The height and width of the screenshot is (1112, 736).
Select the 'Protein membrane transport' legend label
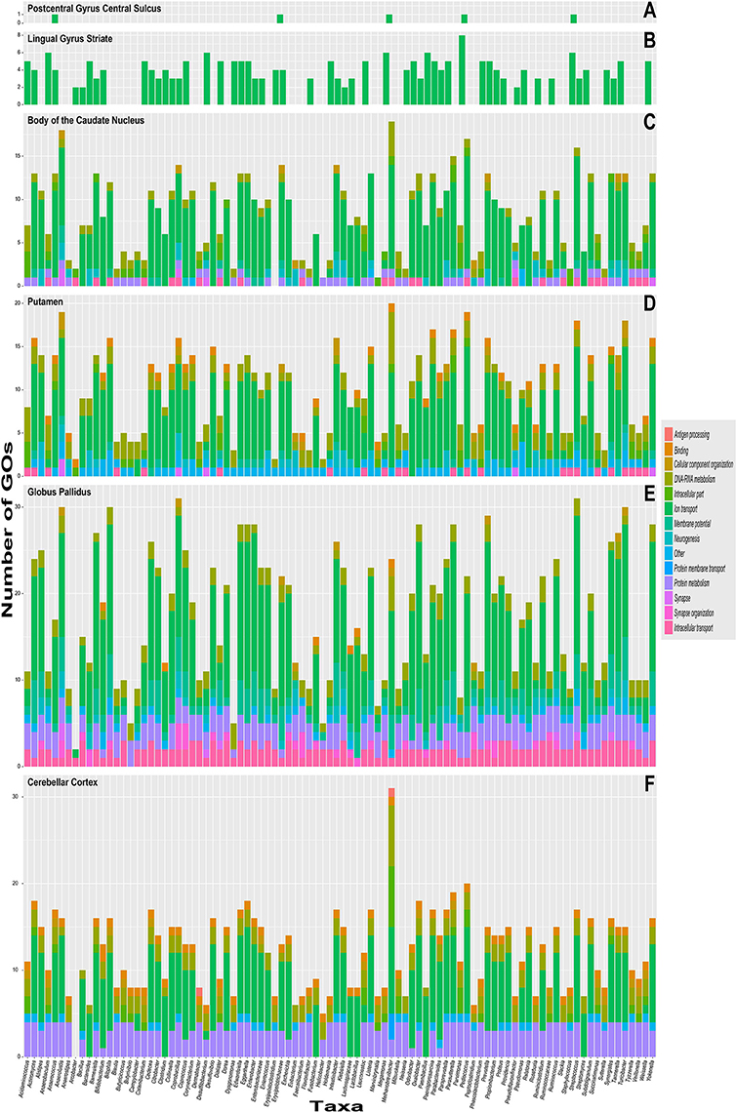pyautogui.click(x=700, y=569)
